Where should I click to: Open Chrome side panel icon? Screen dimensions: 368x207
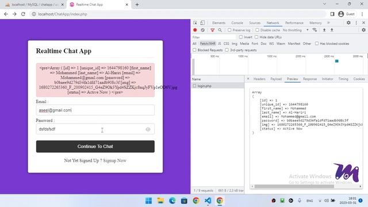point(332,14)
